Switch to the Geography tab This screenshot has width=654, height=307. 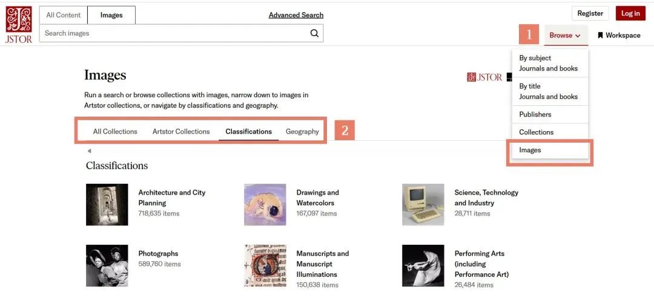pos(302,131)
